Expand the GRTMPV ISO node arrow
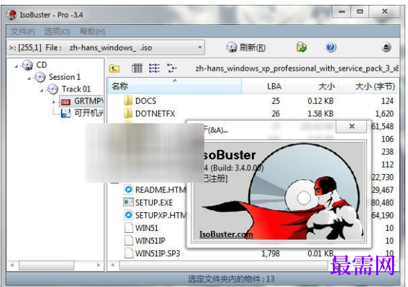Screen dimensions: 408x287 tap(54, 102)
